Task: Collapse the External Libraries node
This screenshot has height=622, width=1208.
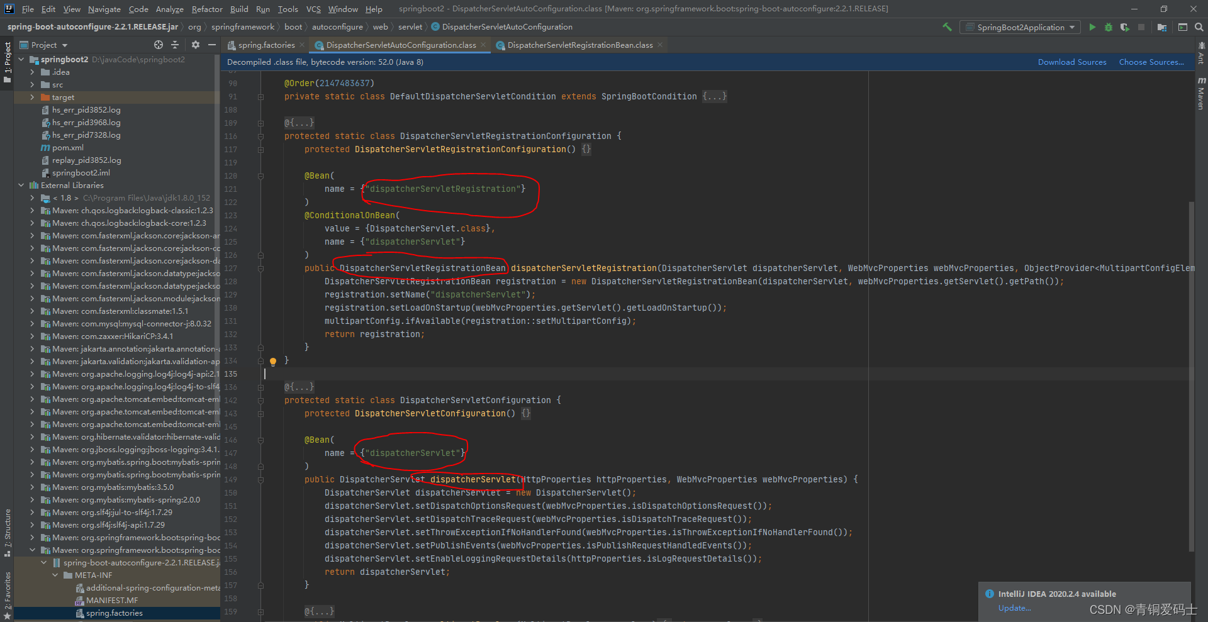Action: coord(21,186)
